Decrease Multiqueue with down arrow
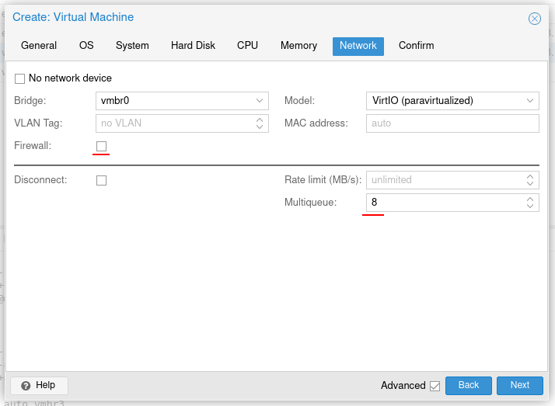This screenshot has width=555, height=406. pyautogui.click(x=530, y=206)
